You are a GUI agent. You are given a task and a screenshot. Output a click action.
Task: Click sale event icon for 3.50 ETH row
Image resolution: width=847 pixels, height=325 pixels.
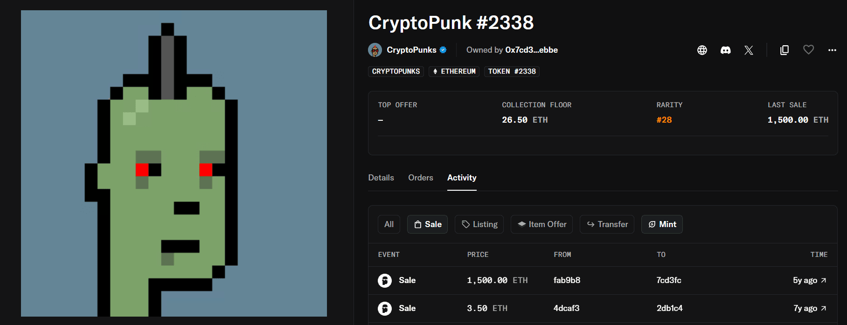click(x=385, y=308)
